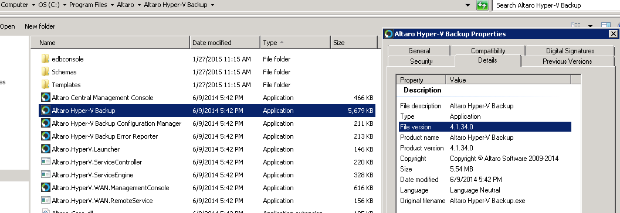
Task: Select the Details tab
Action: tap(487, 60)
